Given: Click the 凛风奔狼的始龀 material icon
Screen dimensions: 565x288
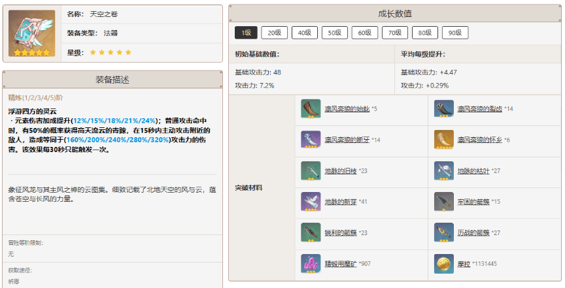Looking at the screenshot, I should [x=311, y=109].
